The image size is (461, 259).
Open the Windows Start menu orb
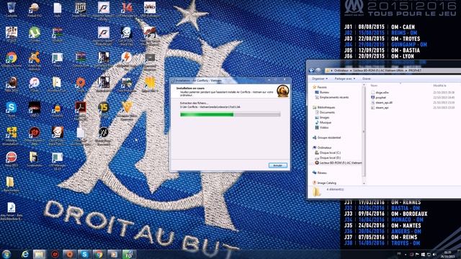click(x=6, y=254)
